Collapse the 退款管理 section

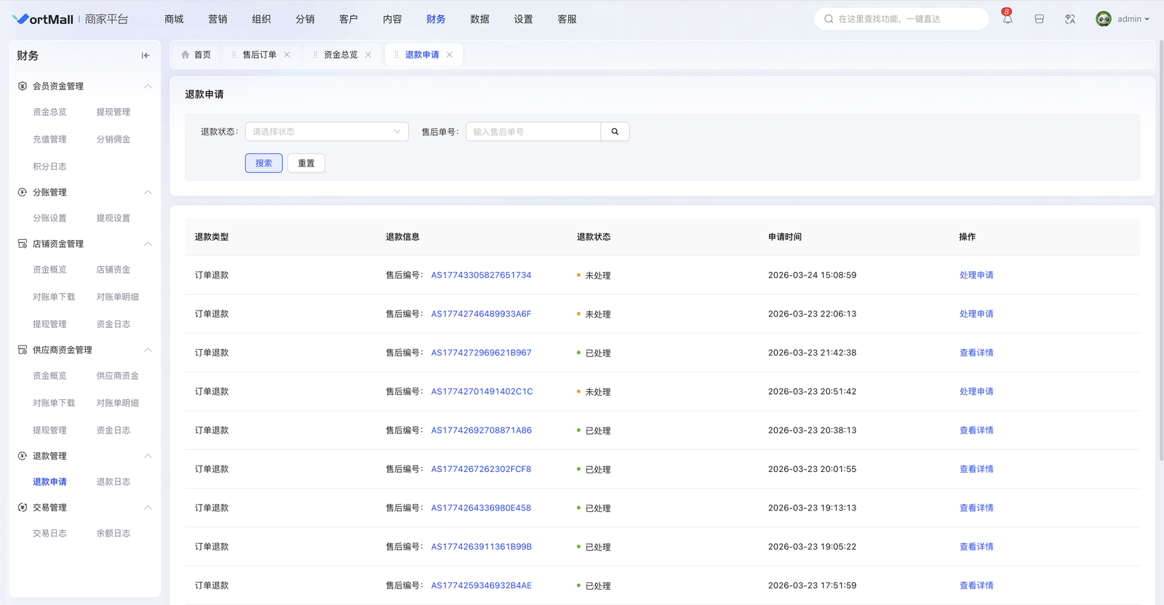coord(148,456)
